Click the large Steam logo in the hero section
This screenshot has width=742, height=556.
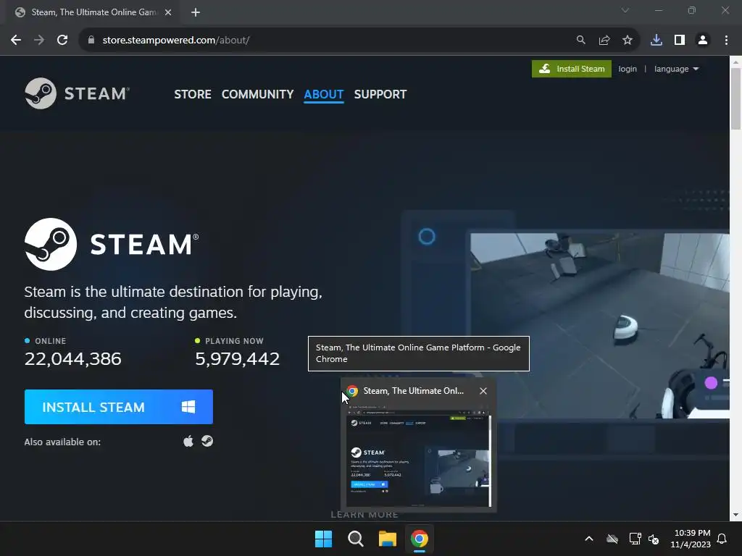[x=112, y=244]
